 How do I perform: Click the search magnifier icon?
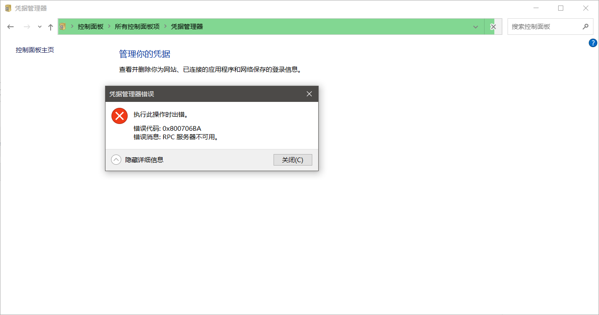(x=586, y=26)
